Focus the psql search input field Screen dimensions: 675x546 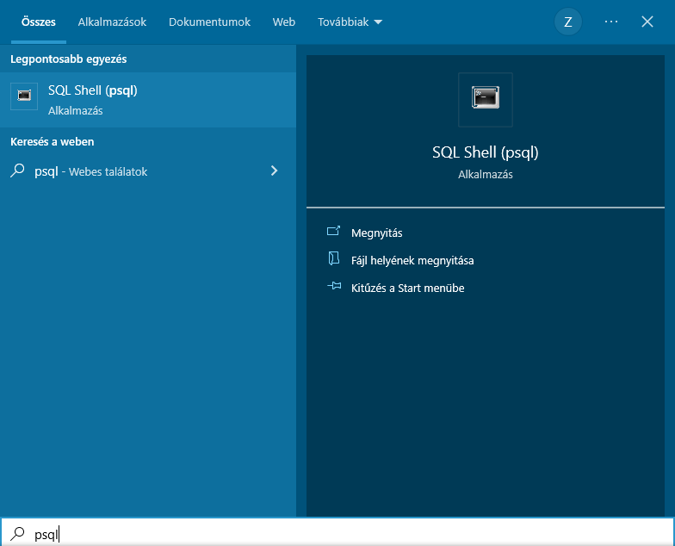click(x=337, y=532)
